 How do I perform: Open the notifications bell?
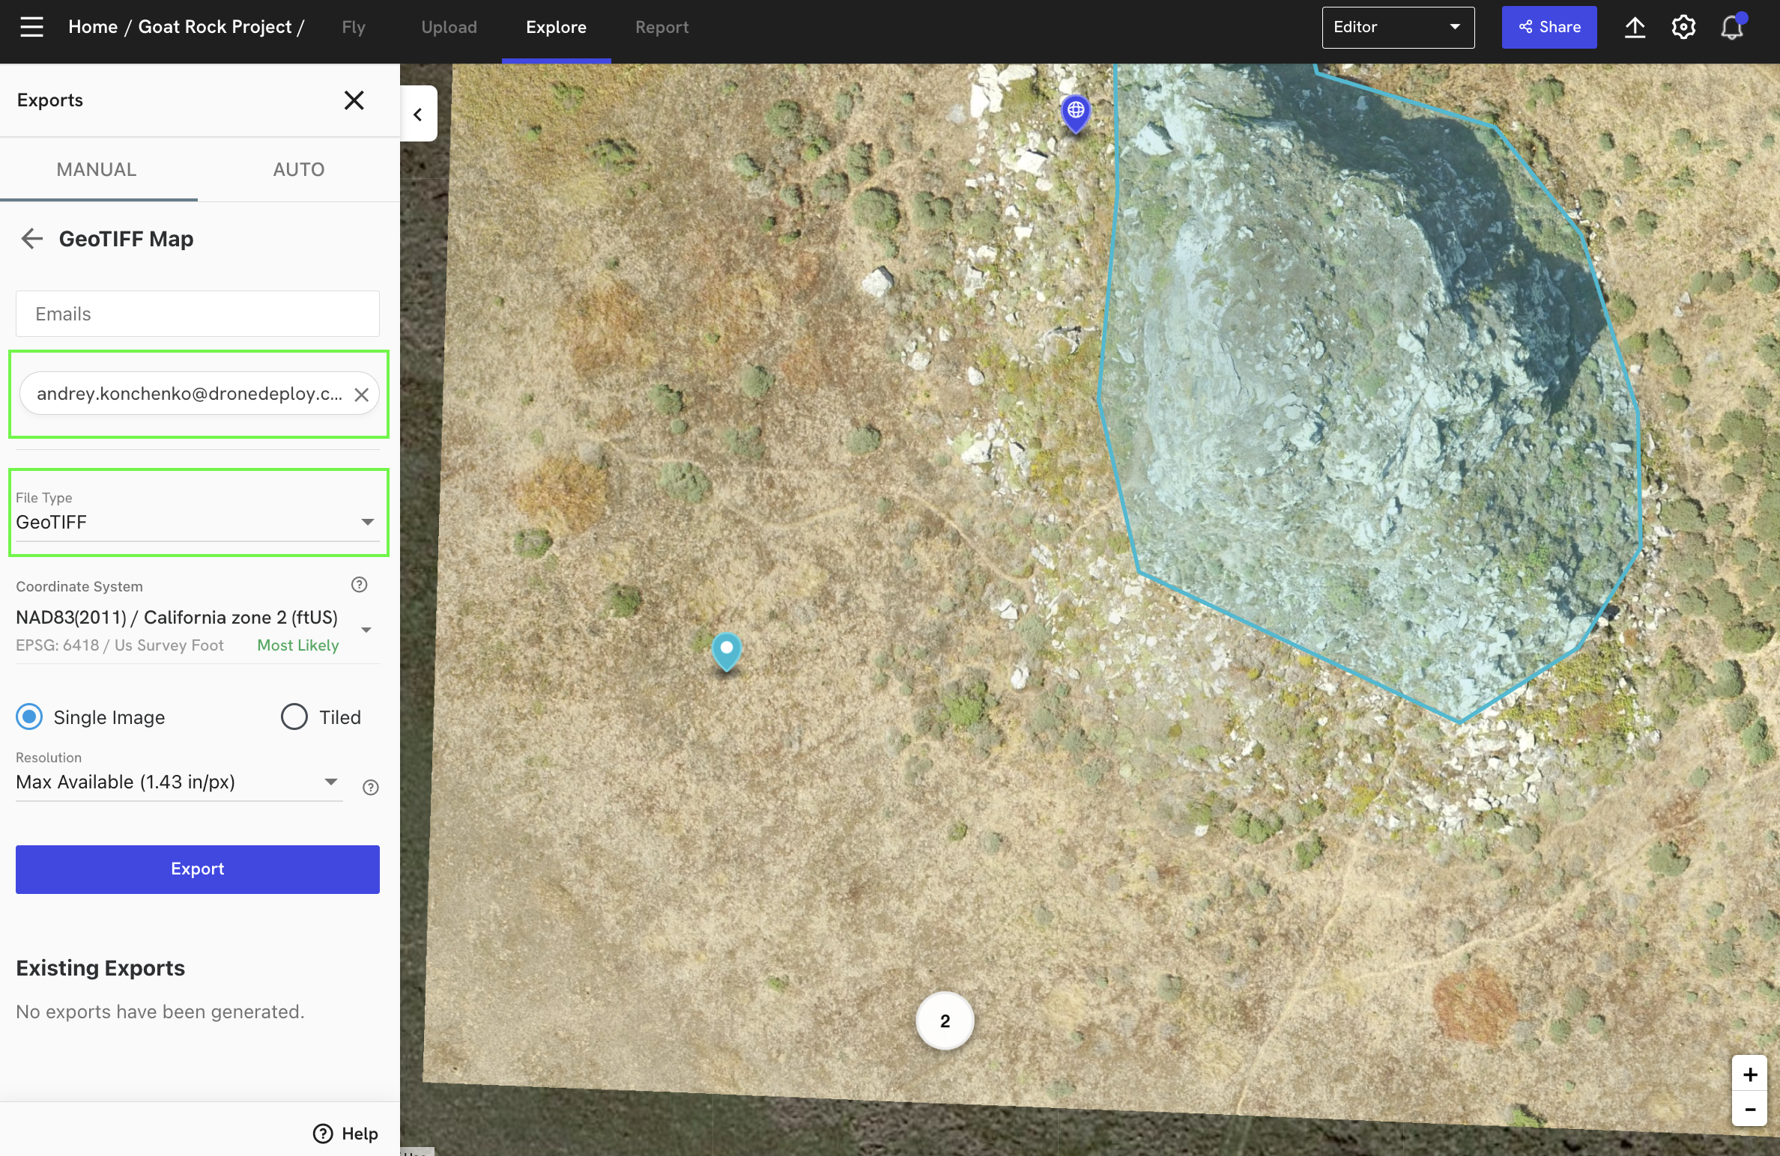pyautogui.click(x=1731, y=28)
